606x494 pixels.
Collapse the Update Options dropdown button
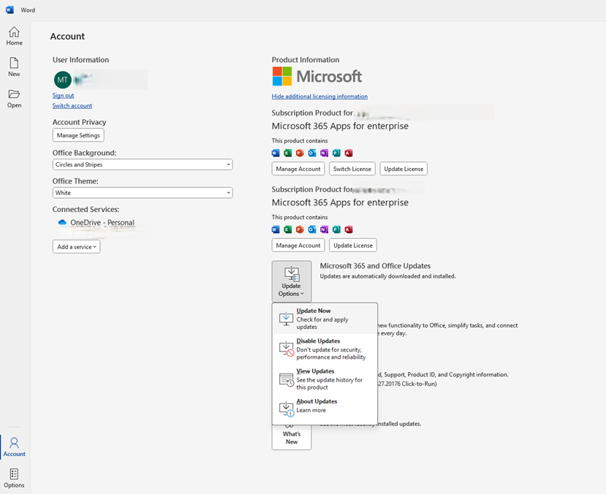pos(292,281)
